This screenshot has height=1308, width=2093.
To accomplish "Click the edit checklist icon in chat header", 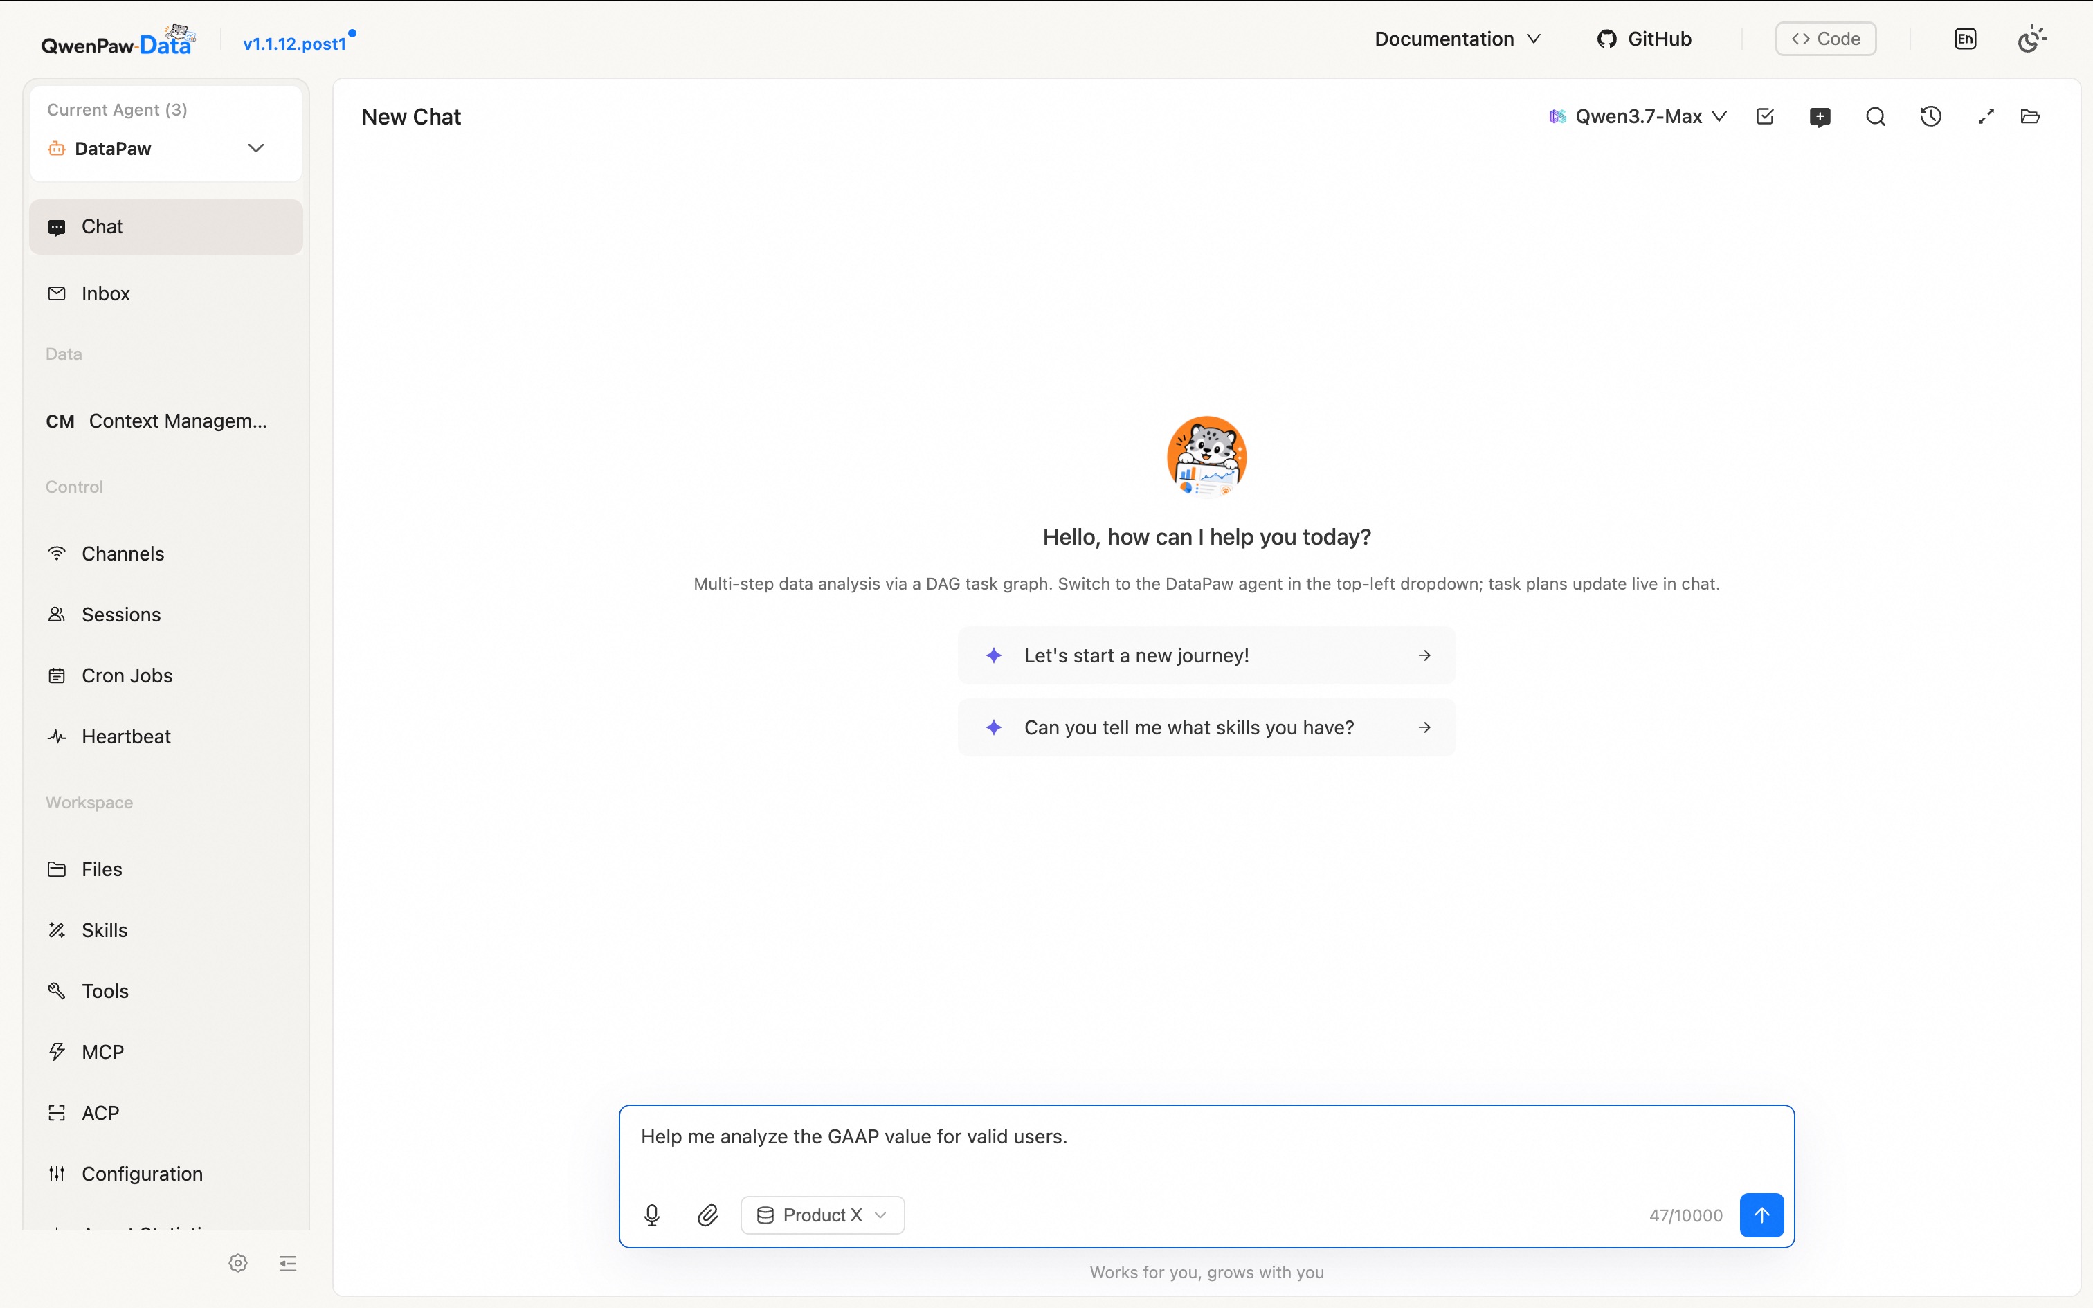I will coord(1765,117).
